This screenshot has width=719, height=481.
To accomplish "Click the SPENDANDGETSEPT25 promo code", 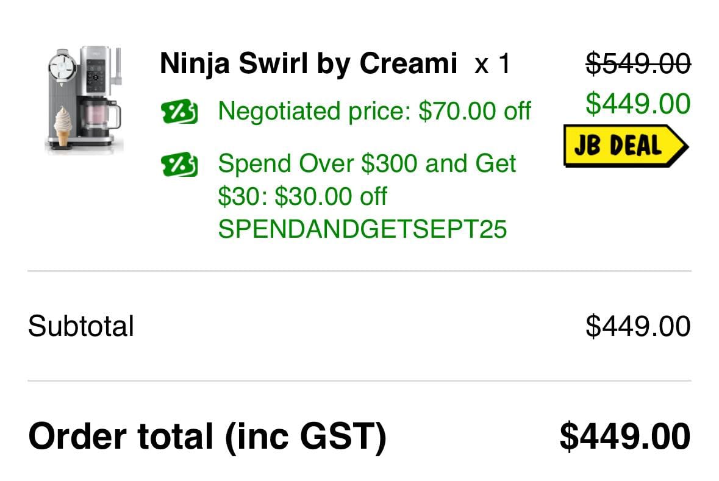I will pyautogui.click(x=362, y=229).
